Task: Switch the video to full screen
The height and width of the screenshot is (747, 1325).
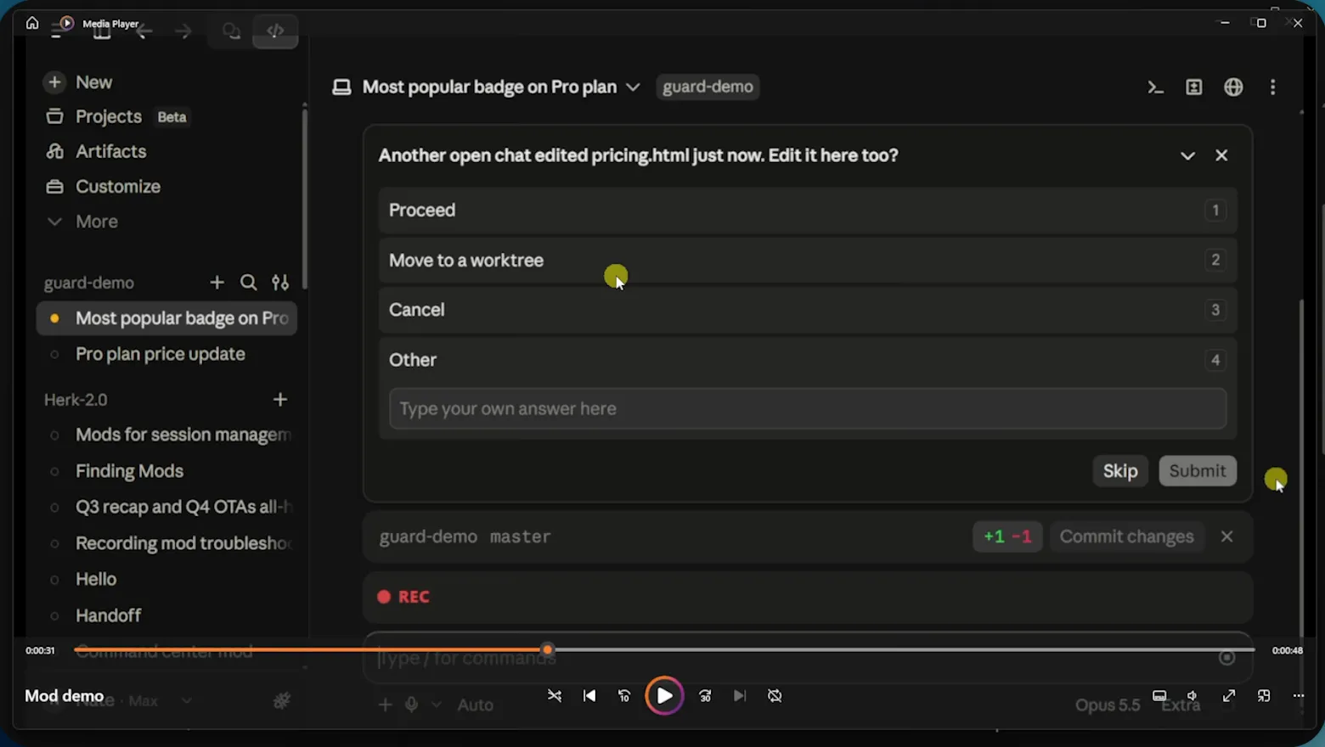Action: [1229, 696]
